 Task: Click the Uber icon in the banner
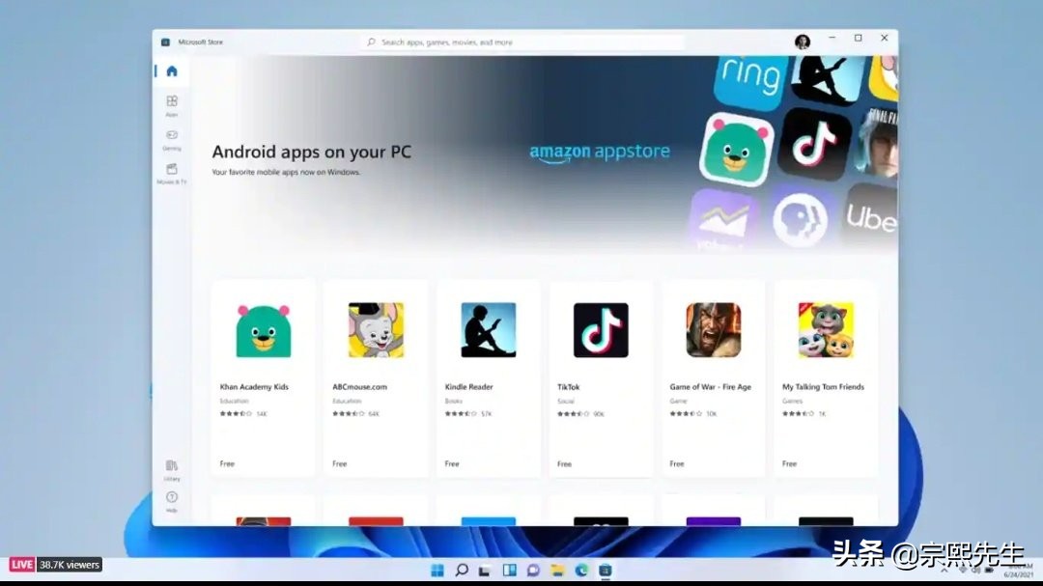pos(870,216)
